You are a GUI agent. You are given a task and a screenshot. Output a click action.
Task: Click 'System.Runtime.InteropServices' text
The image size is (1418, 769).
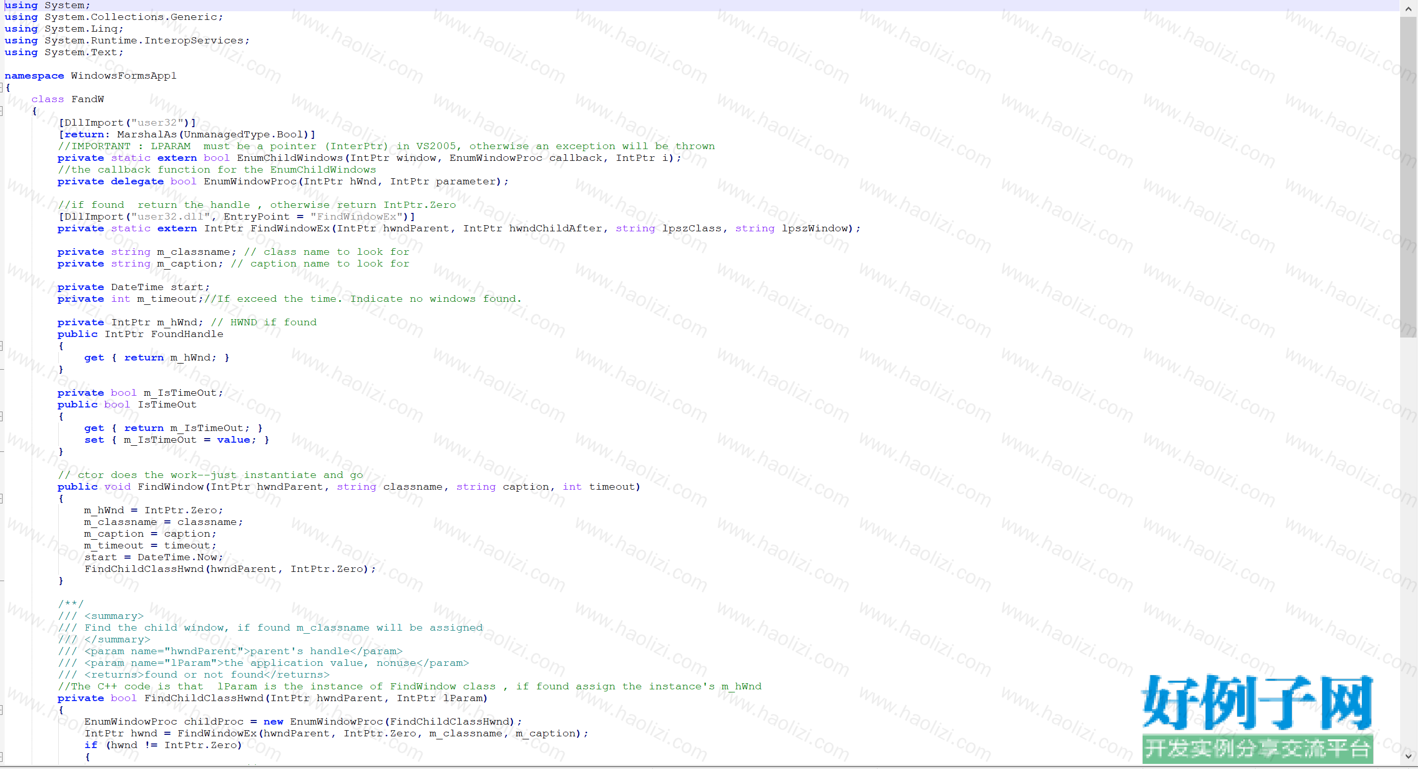[144, 41]
